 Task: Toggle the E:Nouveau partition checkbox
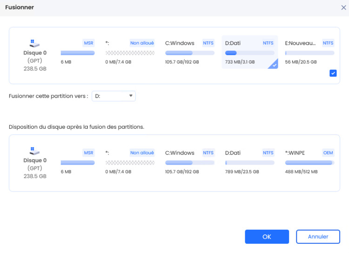pos(333,73)
